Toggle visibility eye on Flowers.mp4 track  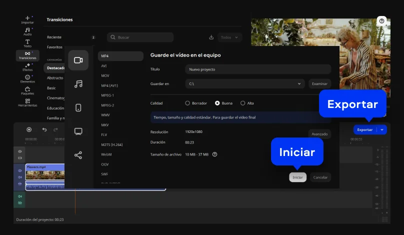20,170
